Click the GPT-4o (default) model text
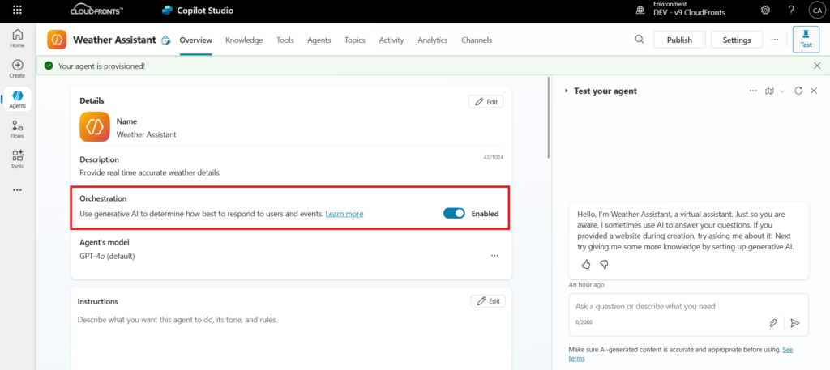Screen dimensions: 830x370 (x=108, y=257)
